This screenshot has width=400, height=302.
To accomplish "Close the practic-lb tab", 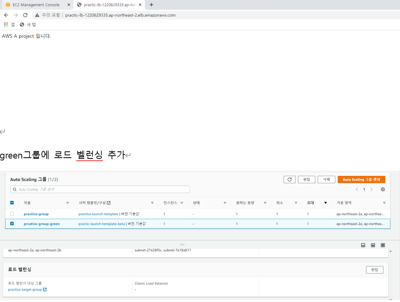I will [x=140, y=5].
